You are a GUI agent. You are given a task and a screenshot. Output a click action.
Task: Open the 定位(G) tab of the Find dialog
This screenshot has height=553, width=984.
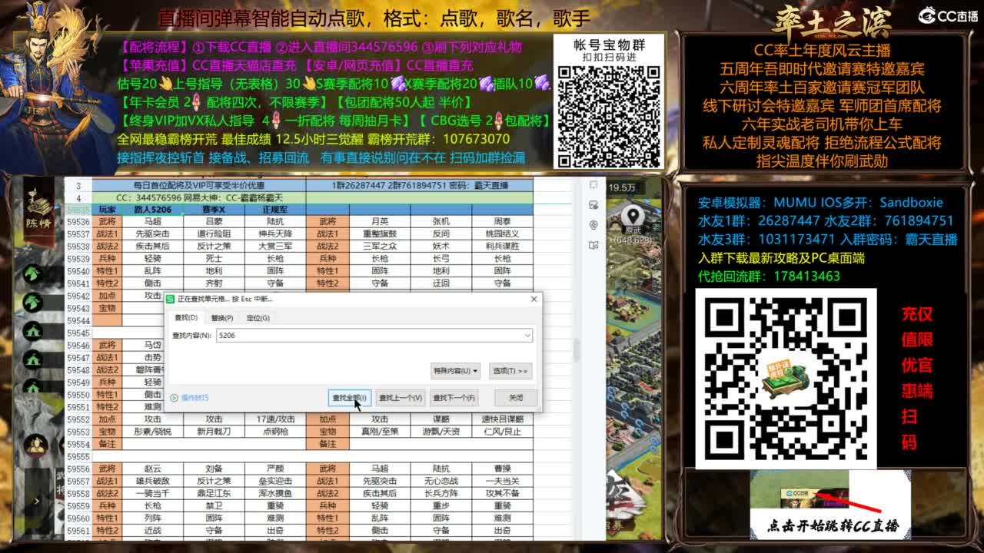click(x=257, y=318)
